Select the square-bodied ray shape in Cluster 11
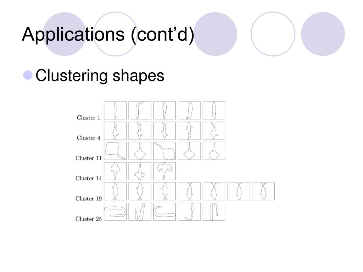 pyautogui.click(x=115, y=151)
